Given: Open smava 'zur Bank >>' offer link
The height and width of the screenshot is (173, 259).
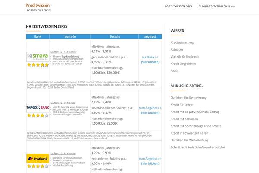Looking at the screenshot, I should tap(150, 57).
